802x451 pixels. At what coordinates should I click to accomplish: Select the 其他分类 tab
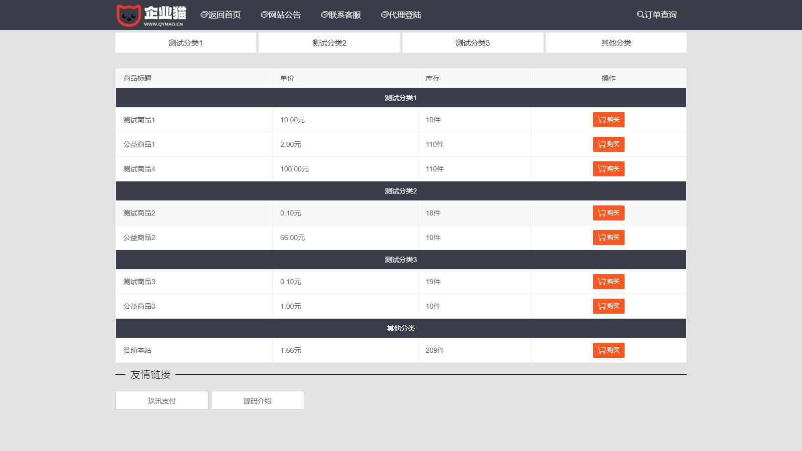616,43
